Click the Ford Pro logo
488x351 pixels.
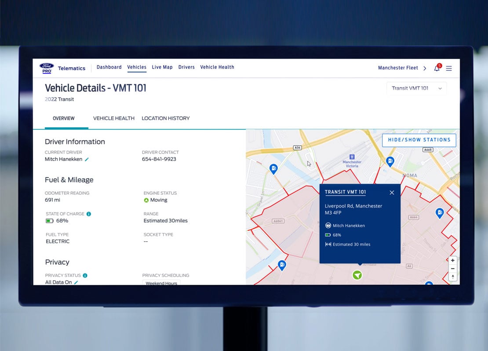pyautogui.click(x=47, y=68)
